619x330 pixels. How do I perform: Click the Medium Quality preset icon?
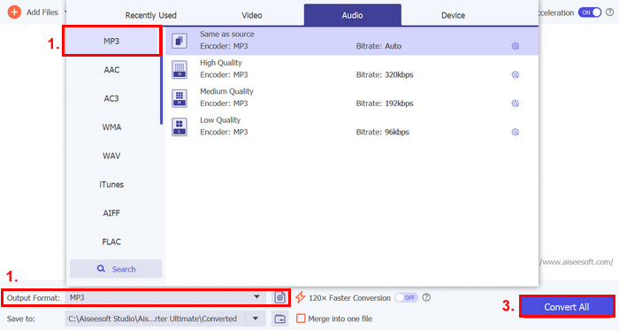point(180,98)
